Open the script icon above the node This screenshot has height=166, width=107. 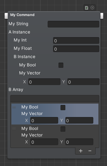[86, 8]
